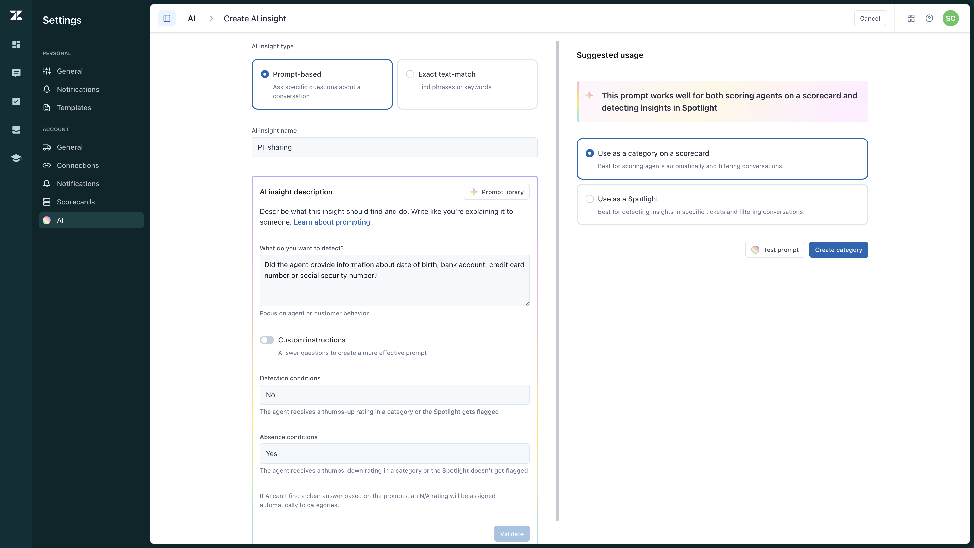Go to Scorecards settings menu item
This screenshot has width=974, height=548.
pos(76,202)
